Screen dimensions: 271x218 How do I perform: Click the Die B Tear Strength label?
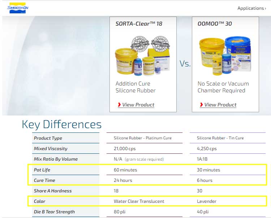(x=54, y=212)
